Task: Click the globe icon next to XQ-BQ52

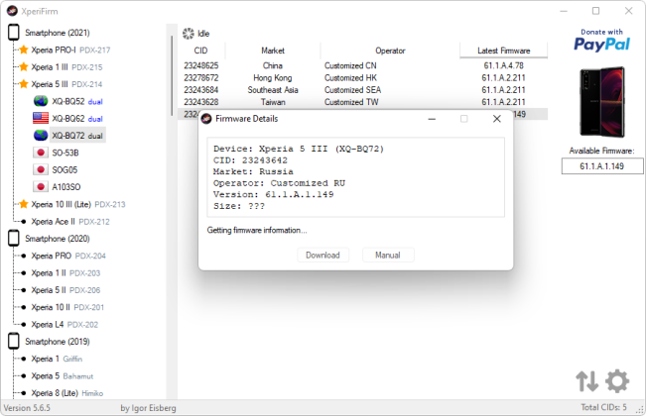Action: pyautogui.click(x=41, y=101)
